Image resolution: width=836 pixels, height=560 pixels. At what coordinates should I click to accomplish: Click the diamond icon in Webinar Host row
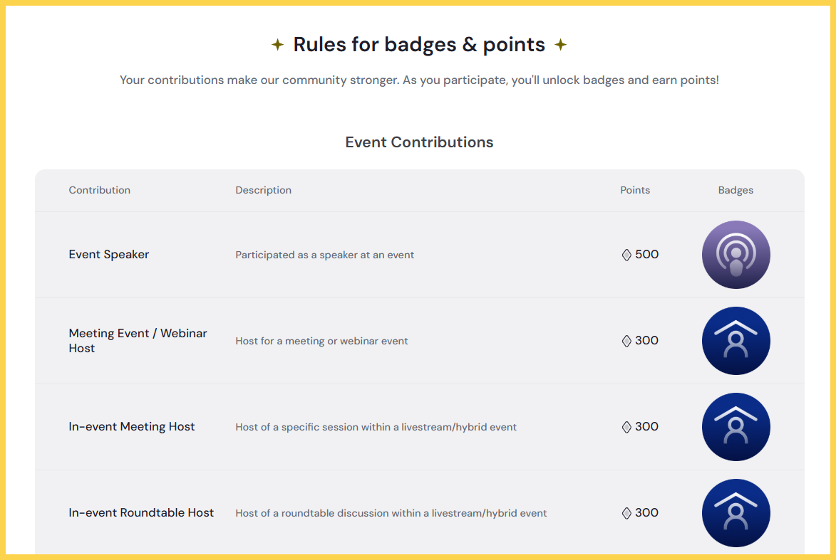click(x=626, y=341)
